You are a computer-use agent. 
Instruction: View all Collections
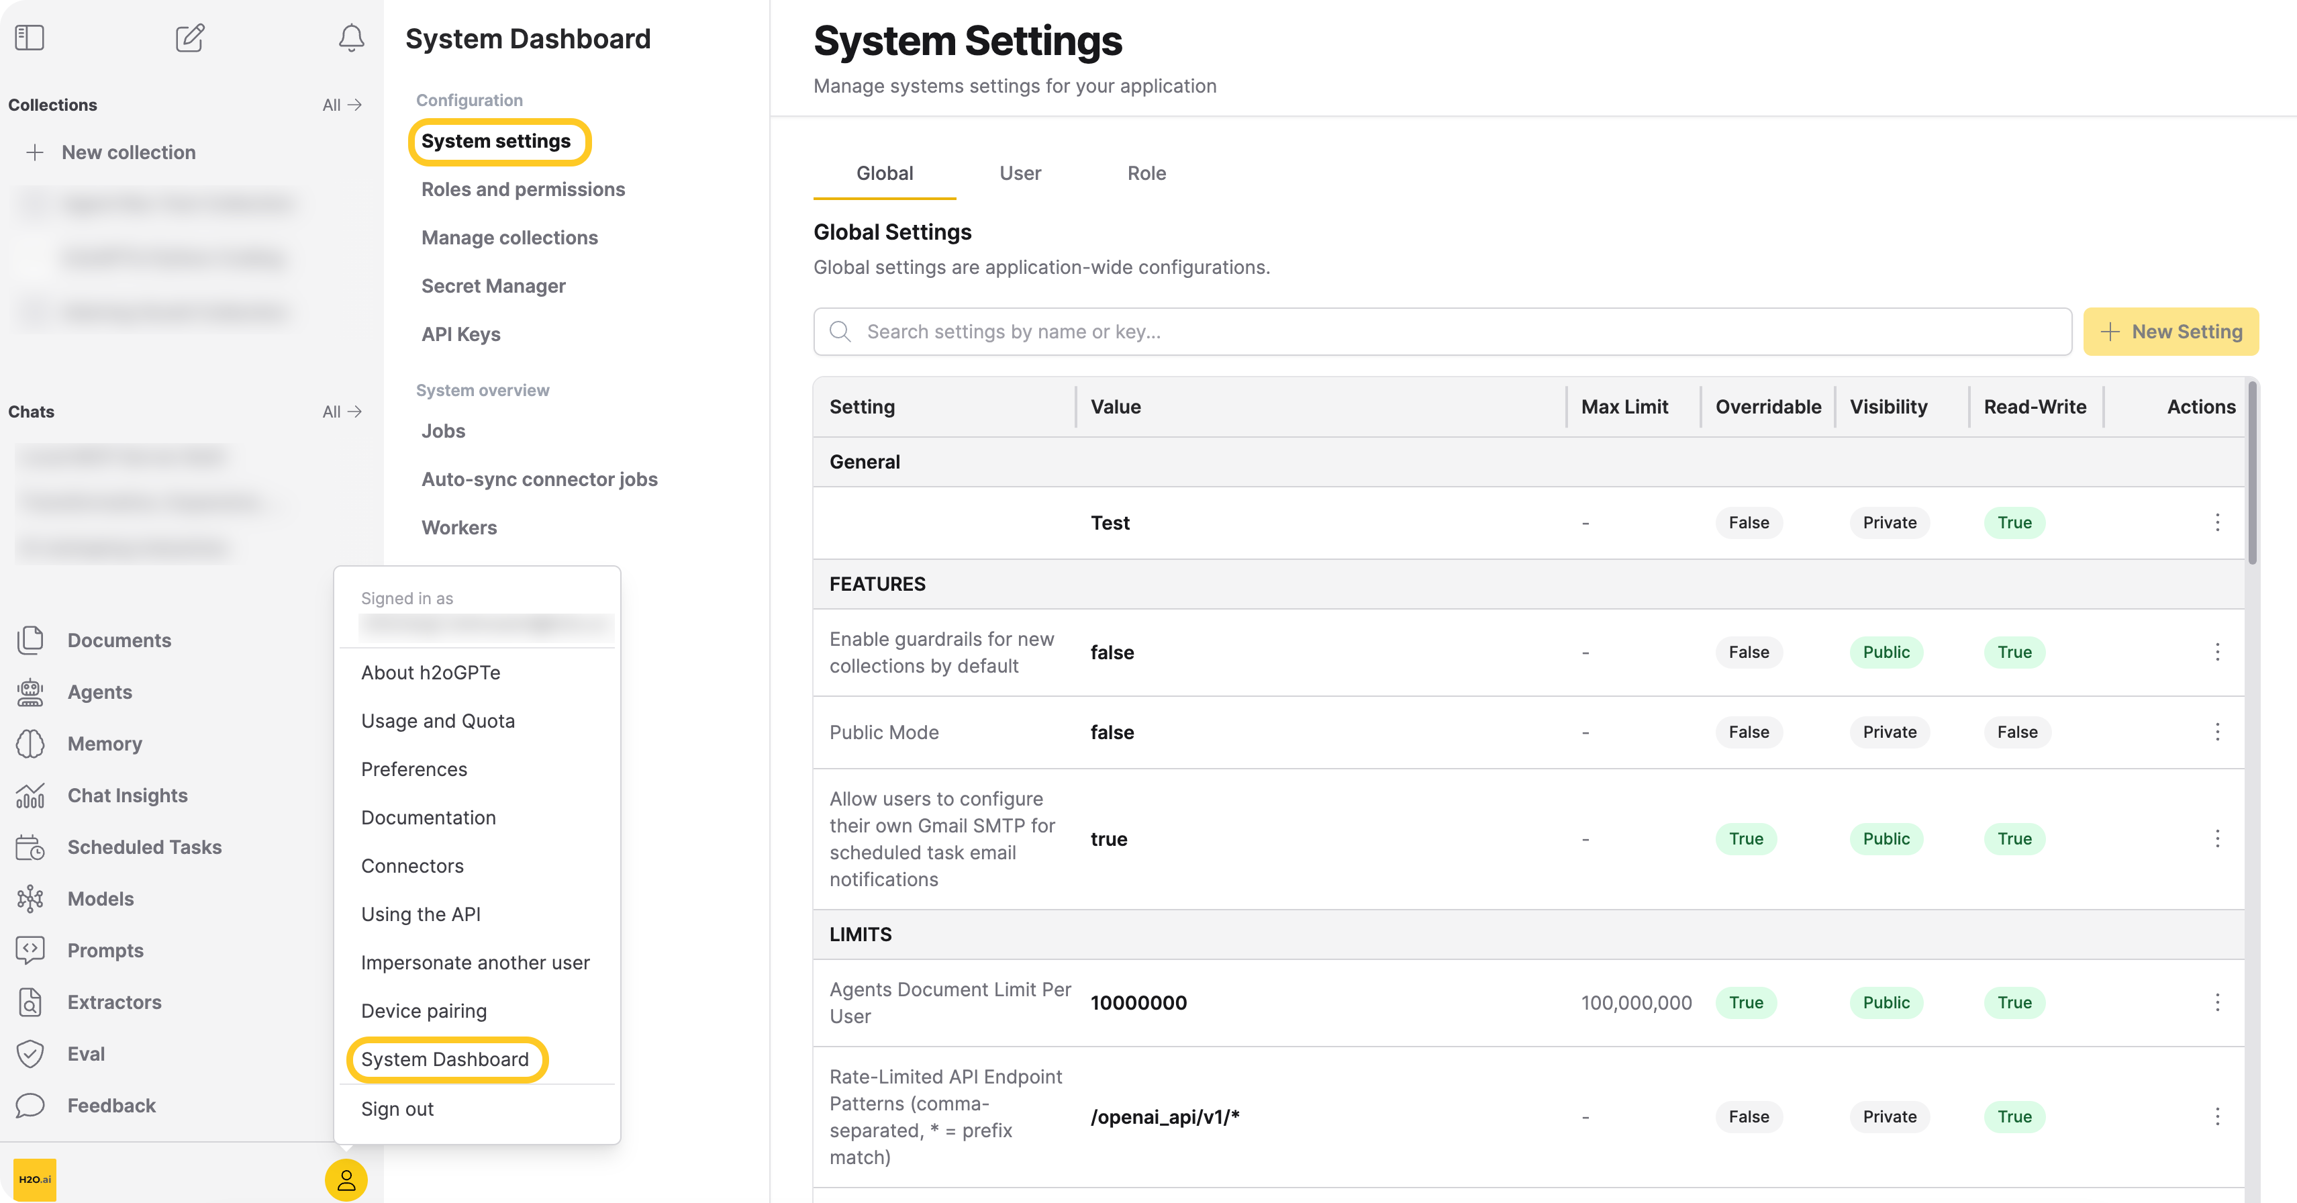[x=342, y=104]
